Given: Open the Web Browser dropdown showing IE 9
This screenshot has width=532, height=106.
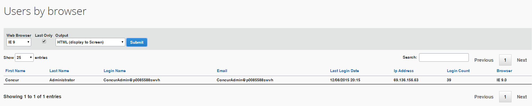Looking at the screenshot, I should (x=19, y=42).
